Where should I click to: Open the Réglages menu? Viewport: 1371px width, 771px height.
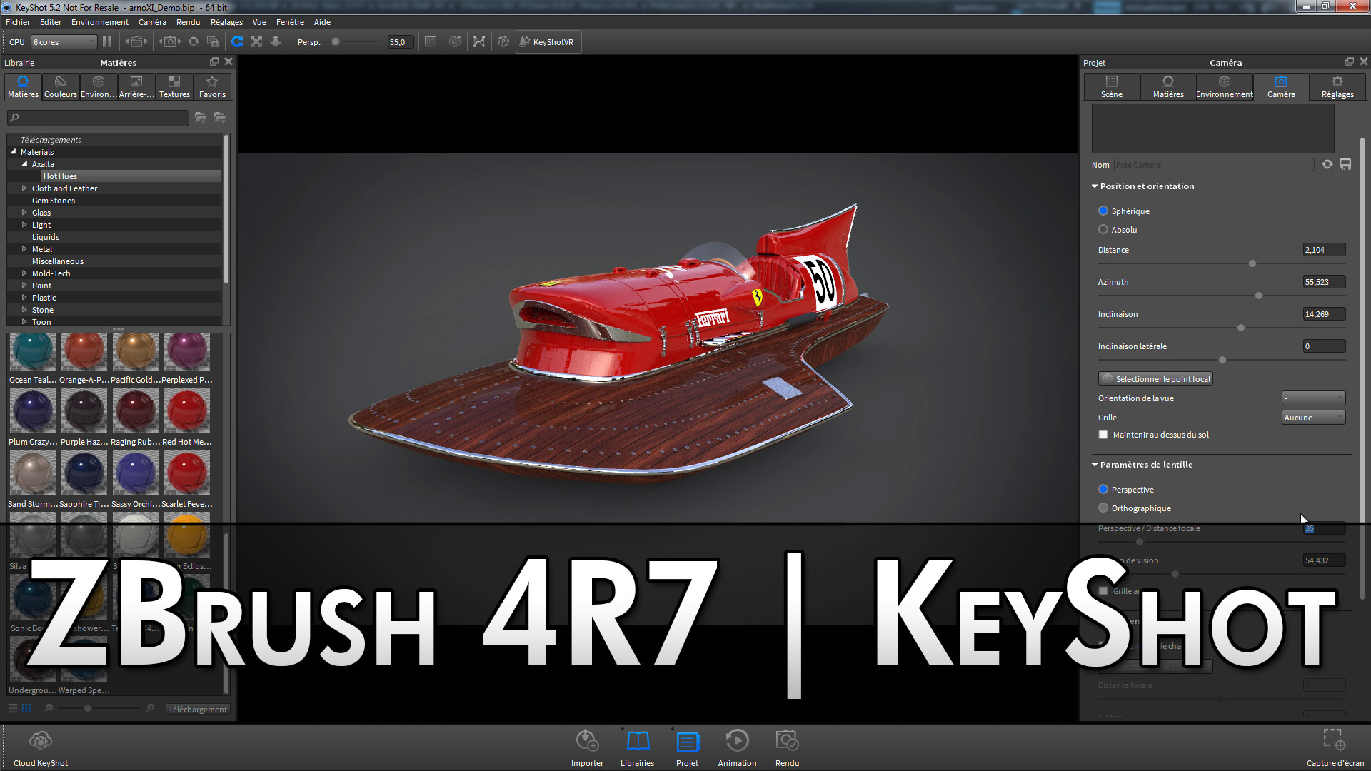coord(226,22)
